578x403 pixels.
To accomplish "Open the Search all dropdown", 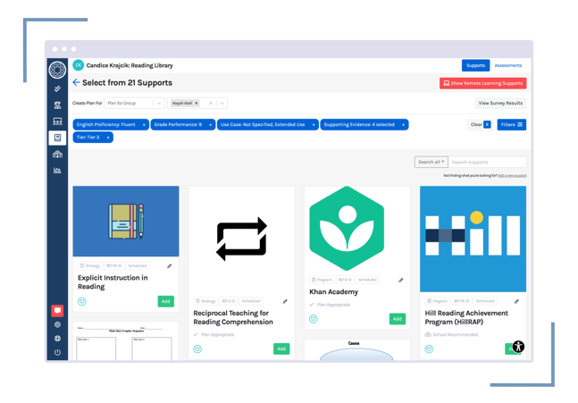I will click(x=431, y=162).
